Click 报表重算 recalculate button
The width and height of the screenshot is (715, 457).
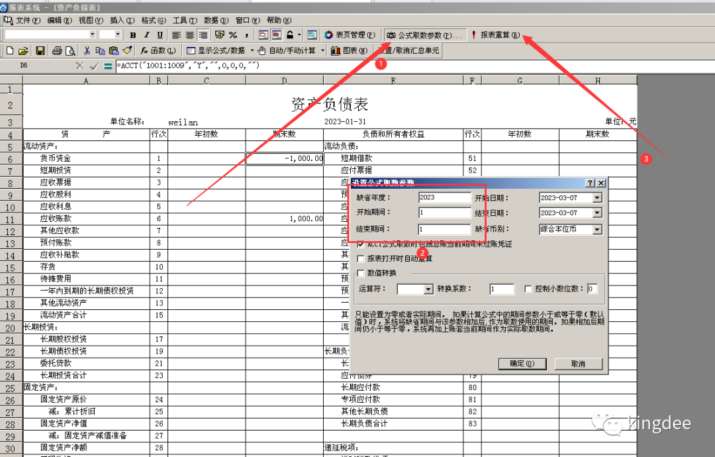click(x=496, y=35)
